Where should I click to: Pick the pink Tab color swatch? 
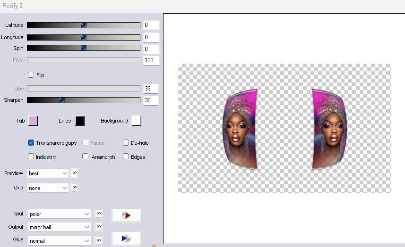click(x=33, y=121)
